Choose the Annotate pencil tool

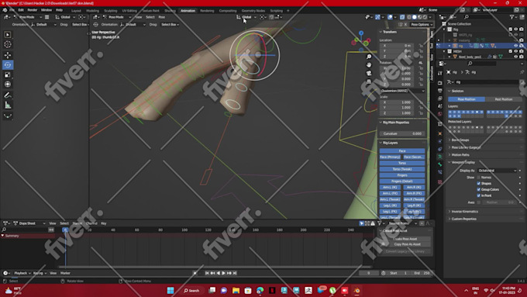click(8, 95)
